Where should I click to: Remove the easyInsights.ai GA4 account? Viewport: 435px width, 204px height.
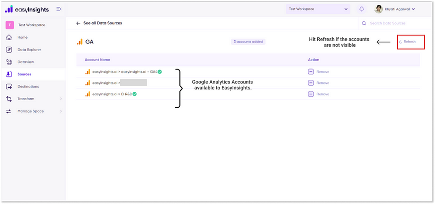pos(318,72)
